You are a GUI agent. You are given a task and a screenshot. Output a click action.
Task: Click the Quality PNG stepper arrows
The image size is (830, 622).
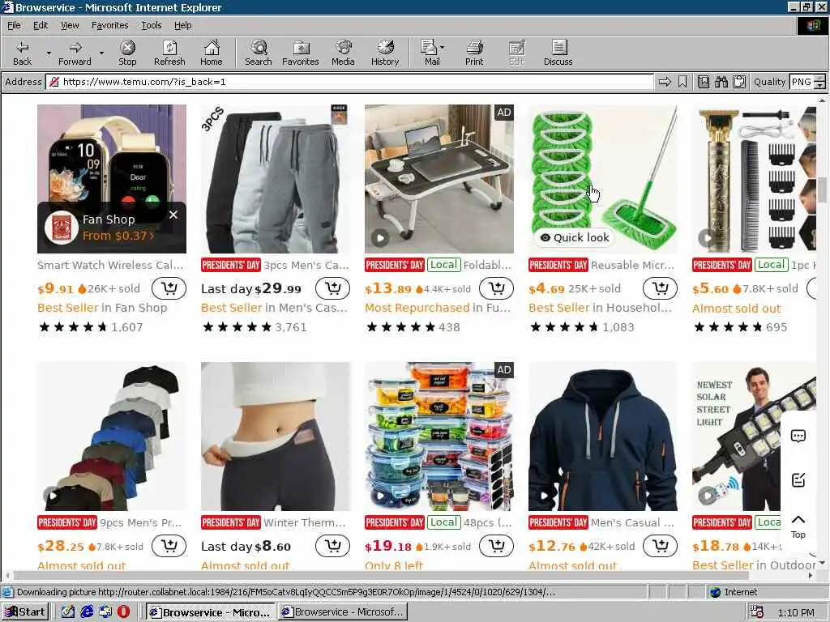(x=819, y=82)
